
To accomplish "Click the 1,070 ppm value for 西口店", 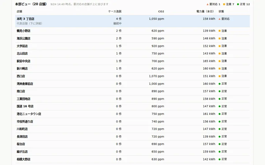I will click(156, 76).
